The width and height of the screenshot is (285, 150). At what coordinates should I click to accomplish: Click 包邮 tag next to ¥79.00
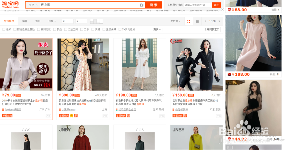click(x=18, y=95)
